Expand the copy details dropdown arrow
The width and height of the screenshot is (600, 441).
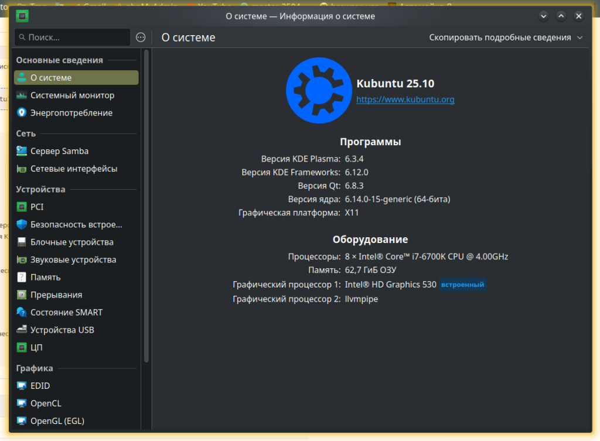[x=579, y=37]
